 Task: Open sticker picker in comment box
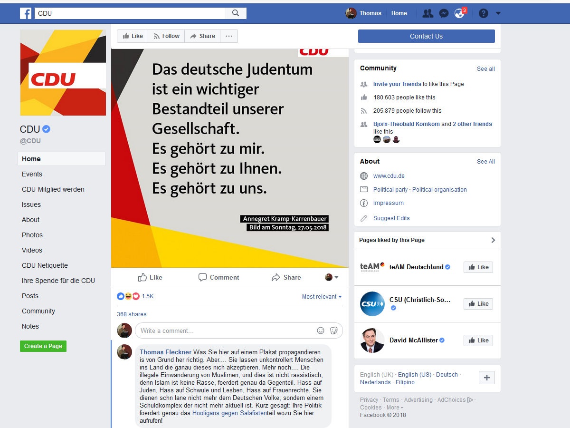pos(334,331)
